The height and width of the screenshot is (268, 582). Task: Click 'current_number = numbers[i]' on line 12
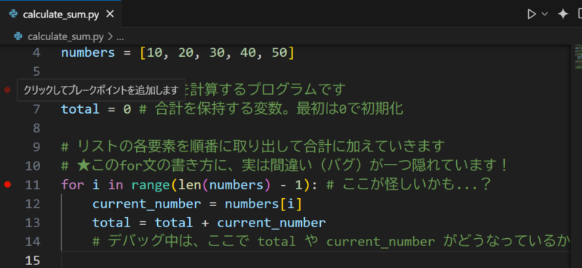[x=197, y=204]
